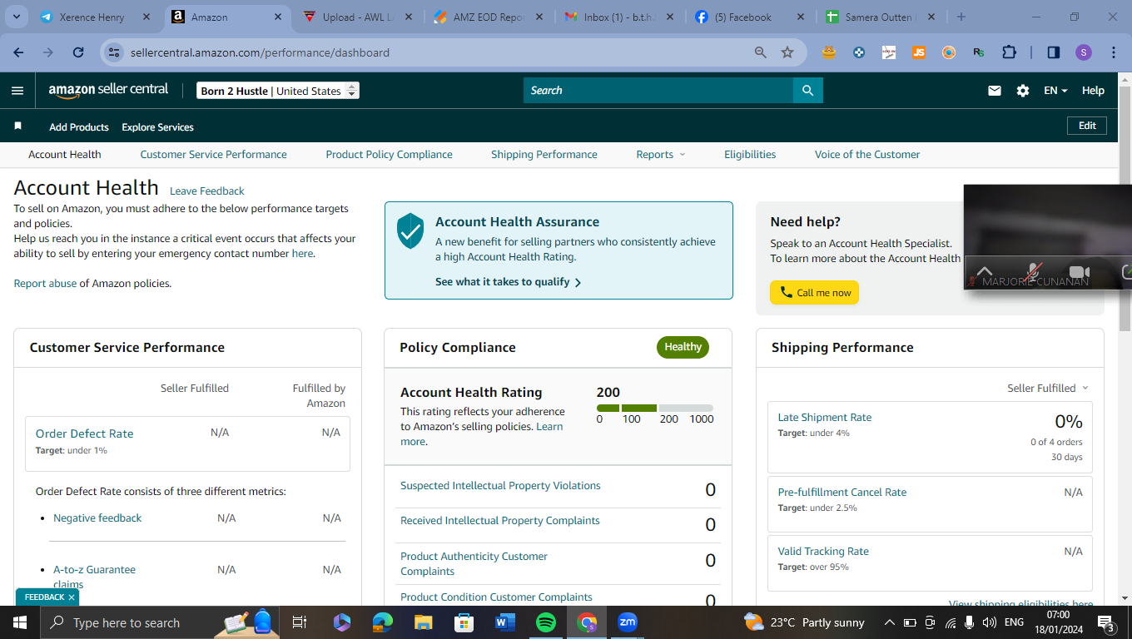The image size is (1132, 639).
Task: Show hidden system tray icons
Action: [889, 622]
